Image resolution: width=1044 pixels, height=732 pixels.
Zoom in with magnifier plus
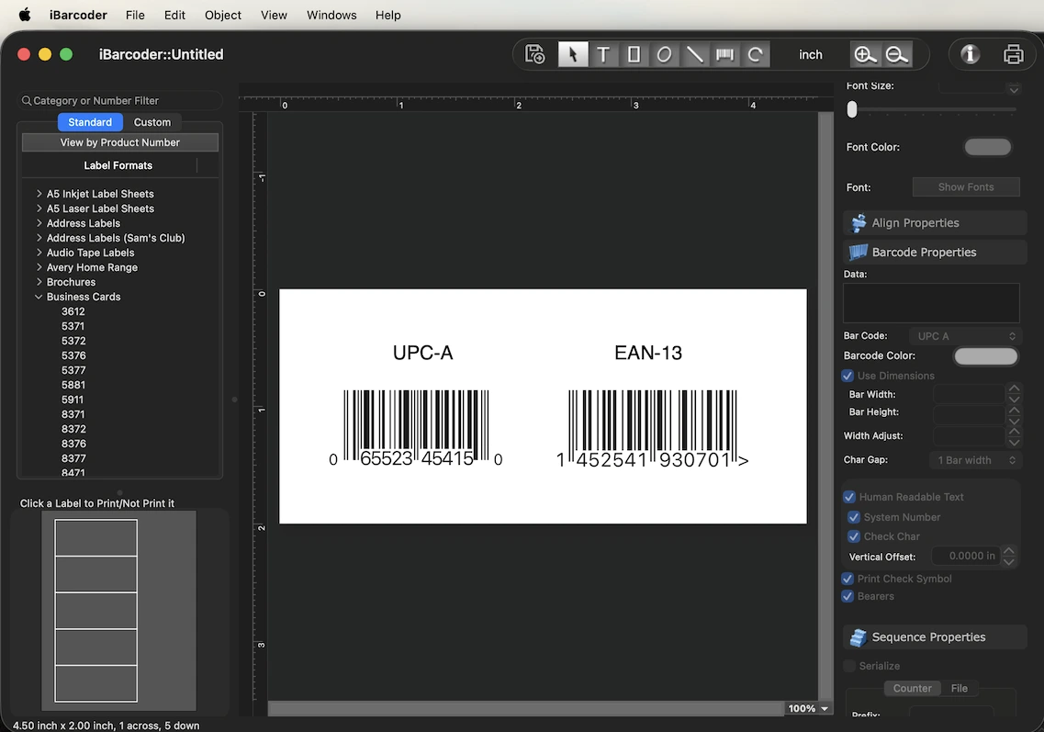(x=865, y=54)
